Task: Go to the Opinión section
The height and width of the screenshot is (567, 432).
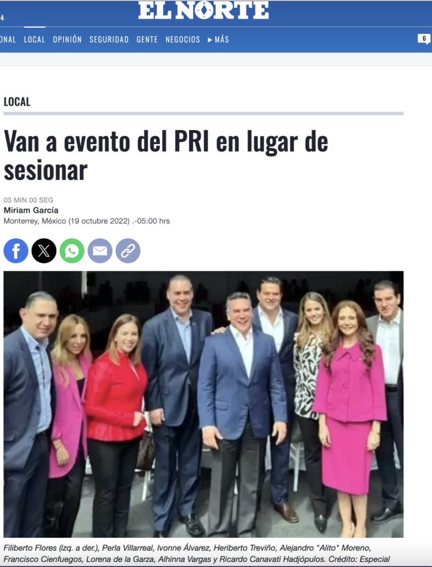Action: pyautogui.click(x=67, y=39)
